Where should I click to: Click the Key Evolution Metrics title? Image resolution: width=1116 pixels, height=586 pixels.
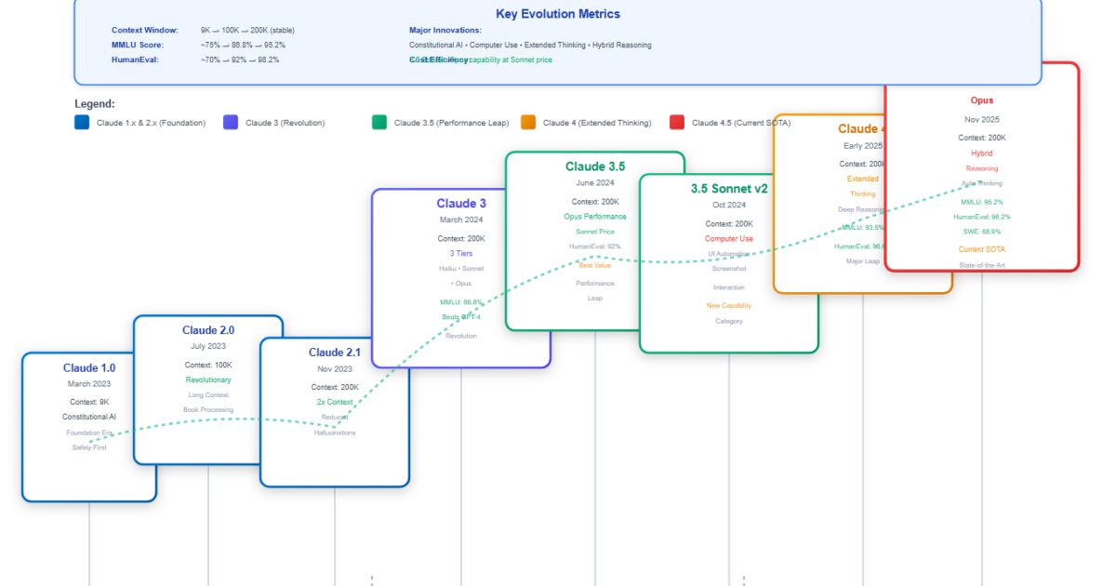(x=558, y=14)
